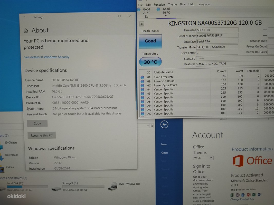
Task: Click the Explorer address bar refresh icon
Action: click(x=152, y=126)
